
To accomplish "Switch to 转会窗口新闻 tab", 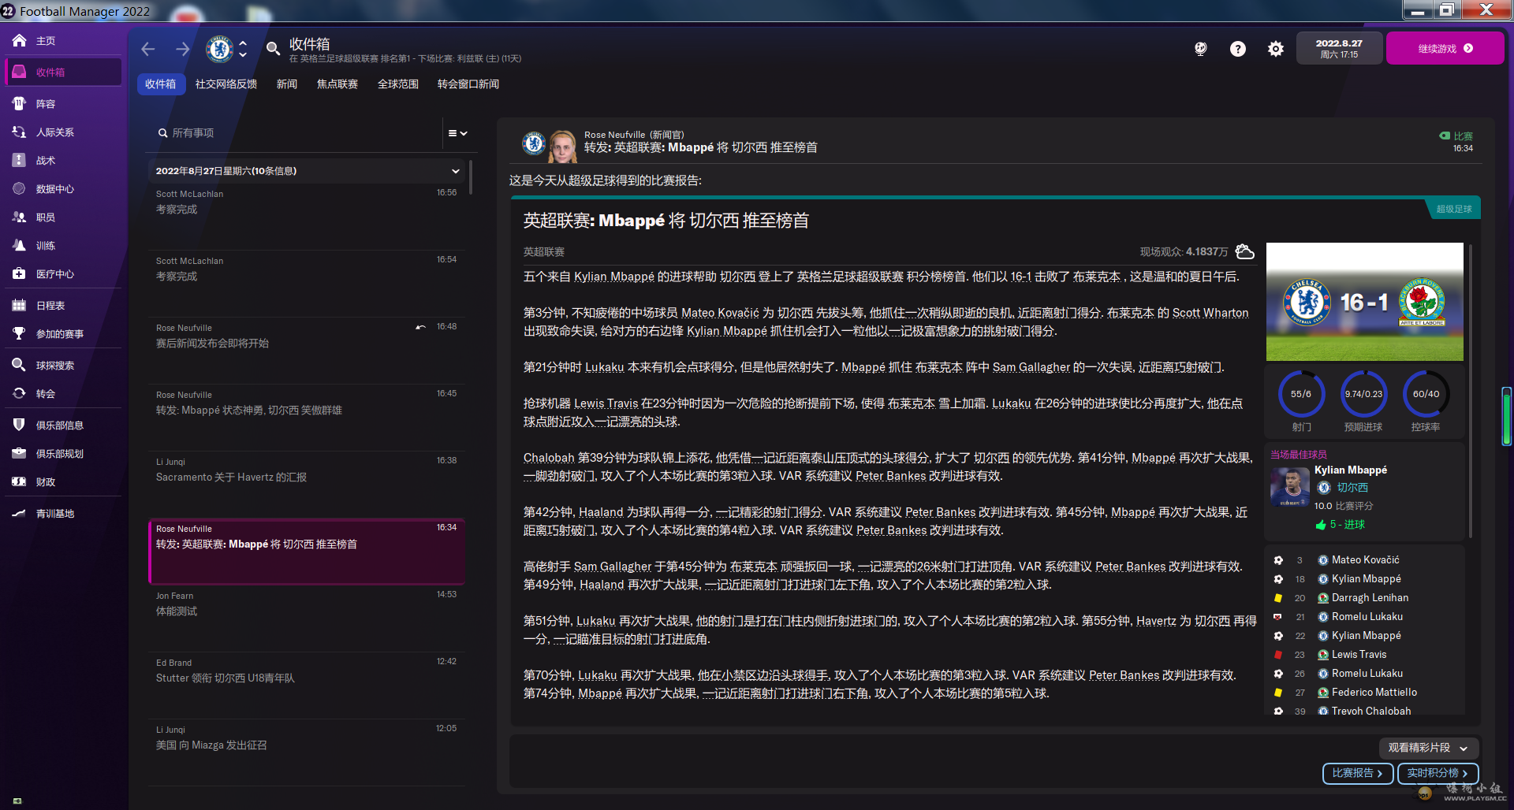I will click(468, 84).
